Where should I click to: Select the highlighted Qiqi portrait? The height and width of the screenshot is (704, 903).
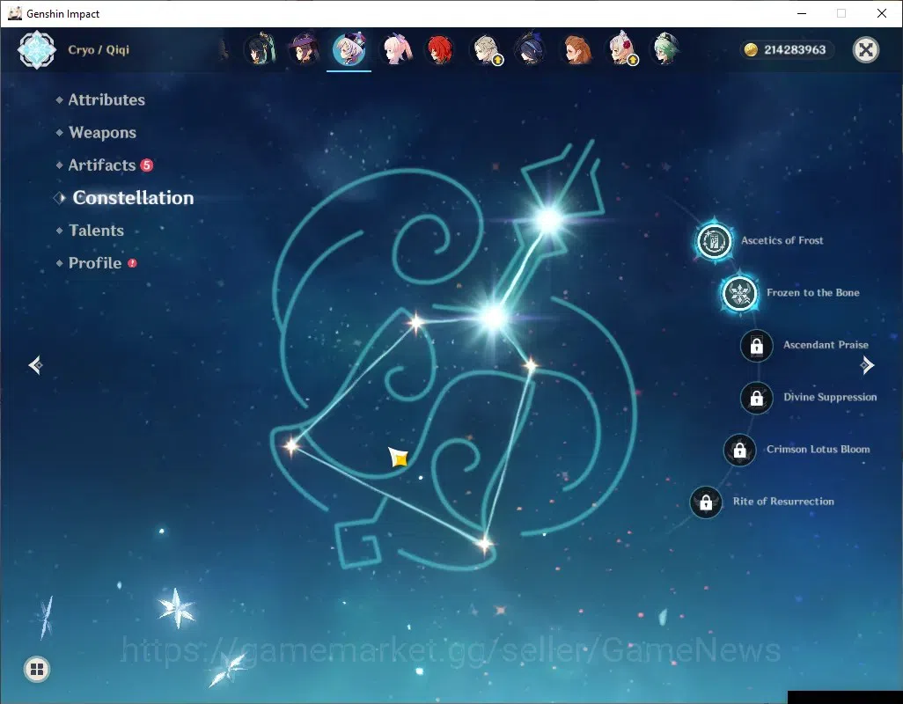[349, 49]
